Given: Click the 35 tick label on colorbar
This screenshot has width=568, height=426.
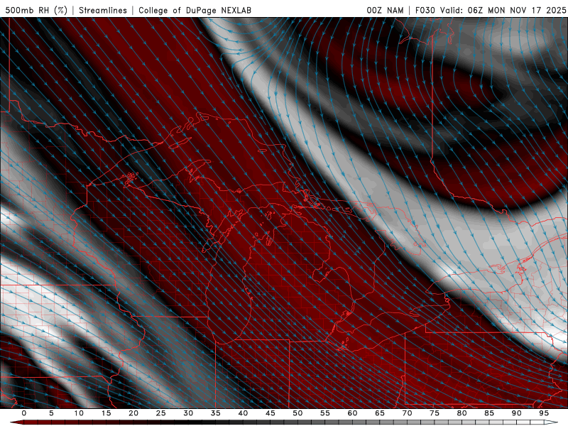Looking at the screenshot, I should coord(216,413).
